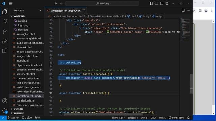
Task: Open tiger.jpg in the explorer
Action: click(x=23, y=30)
